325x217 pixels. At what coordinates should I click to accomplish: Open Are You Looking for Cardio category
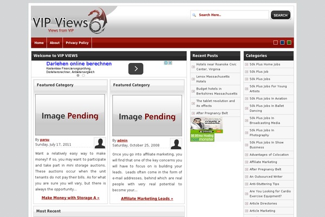pos(270,194)
